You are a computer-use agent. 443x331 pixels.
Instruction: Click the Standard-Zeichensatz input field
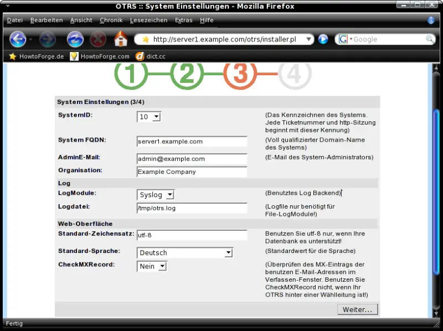click(x=192, y=235)
